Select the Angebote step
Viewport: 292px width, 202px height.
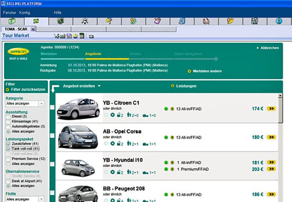coord(93,54)
